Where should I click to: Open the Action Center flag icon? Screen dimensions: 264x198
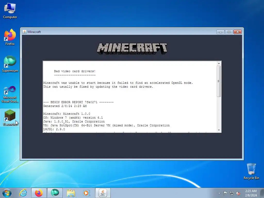click(x=225, y=193)
